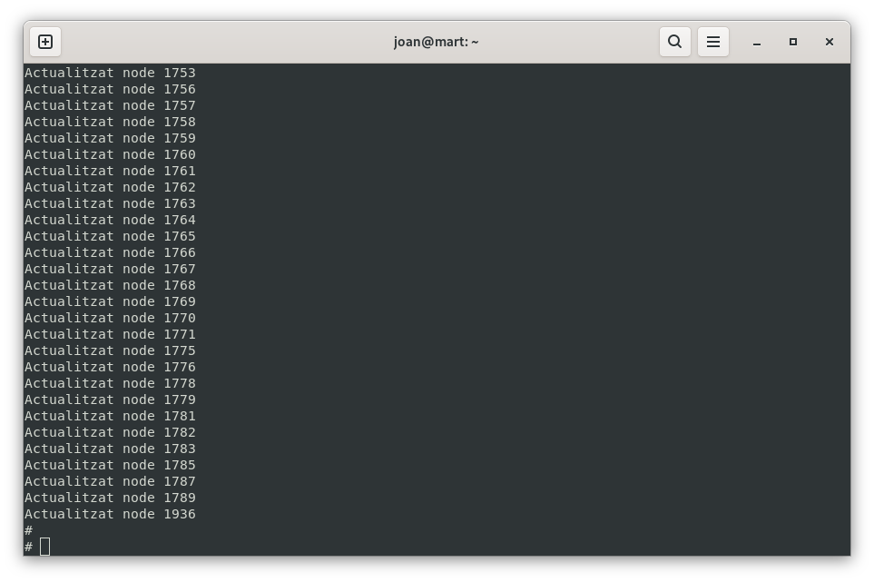Click the empty hash prompt line above cursor
Image resolution: width=874 pixels, height=582 pixels.
[x=29, y=530]
